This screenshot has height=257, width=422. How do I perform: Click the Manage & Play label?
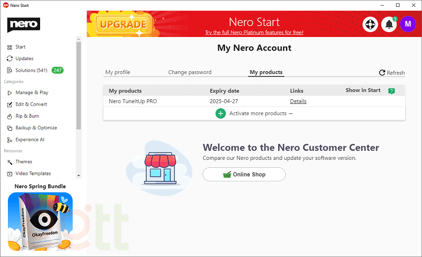click(32, 92)
